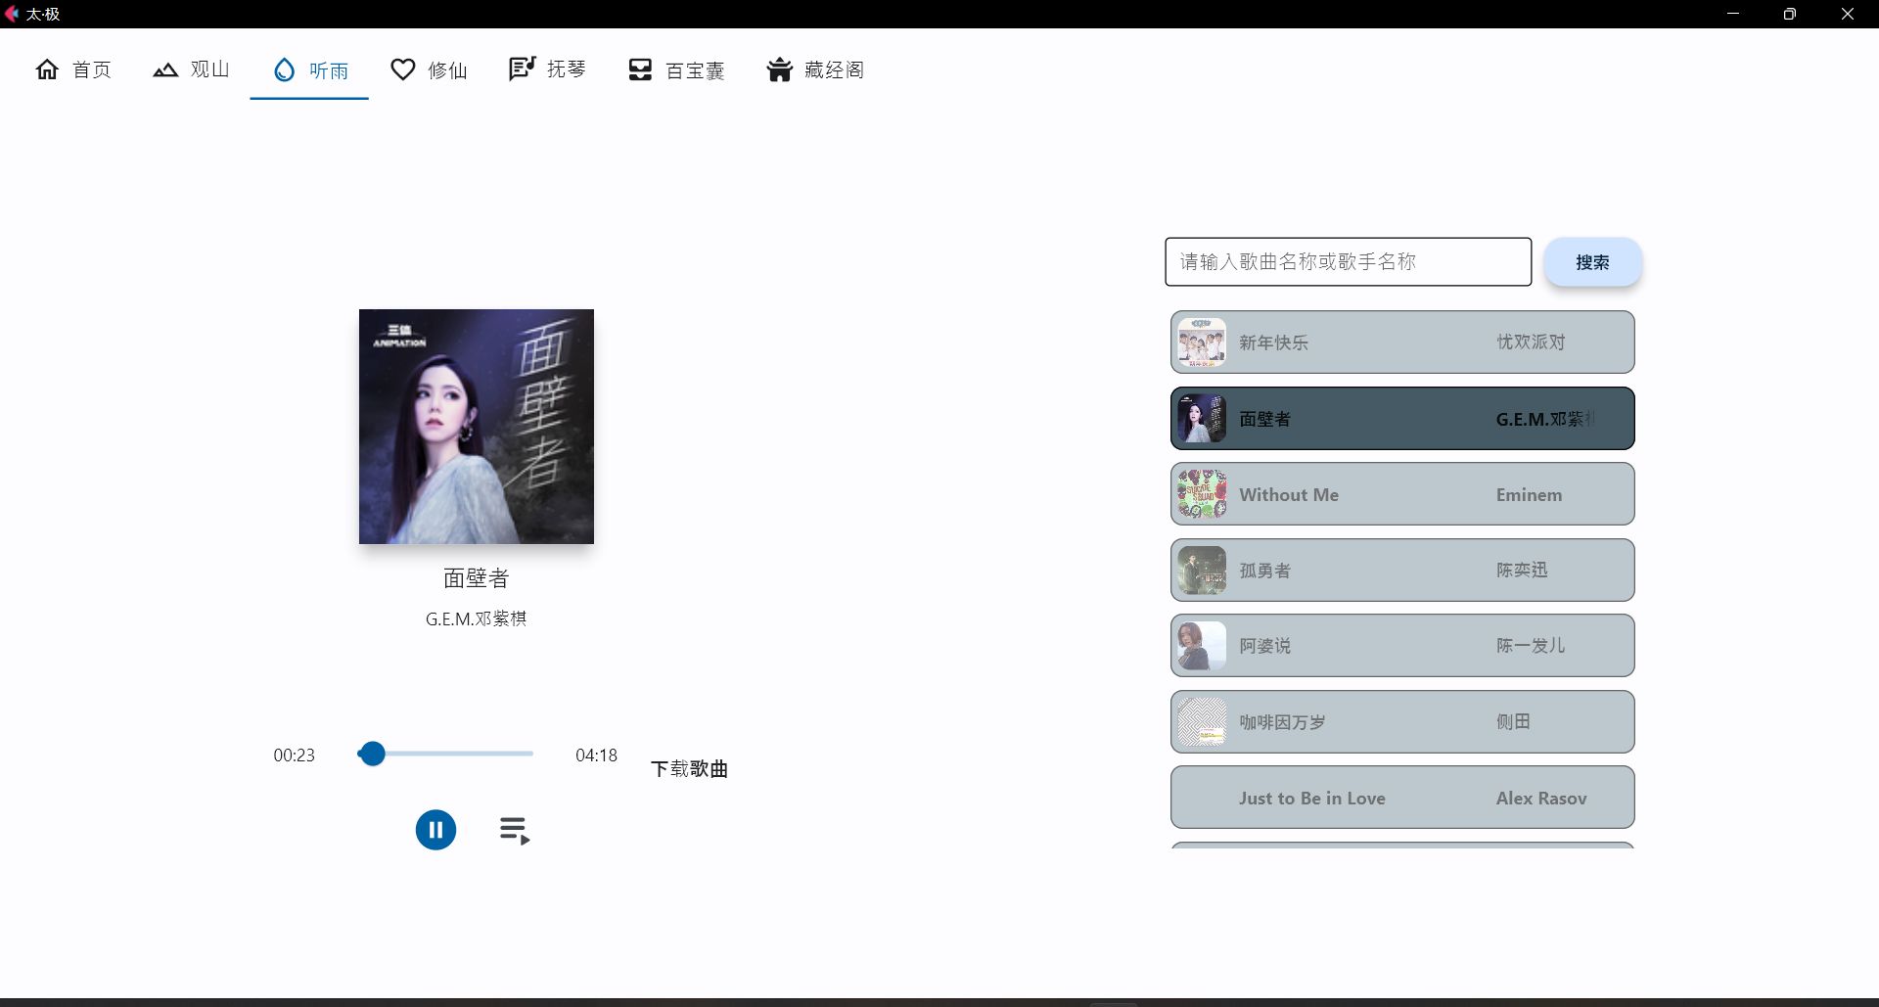Click the mountain icon beside 观山
This screenshot has height=1007, width=1879.
165,69
